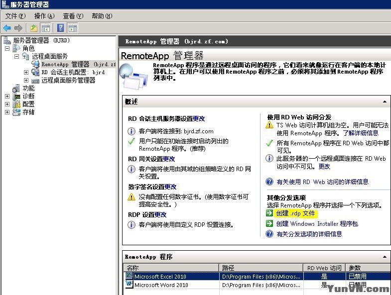The width and height of the screenshot is (391, 295).
Task: Click the 诊断 diagnostics icon in tree
Action: 16,96
